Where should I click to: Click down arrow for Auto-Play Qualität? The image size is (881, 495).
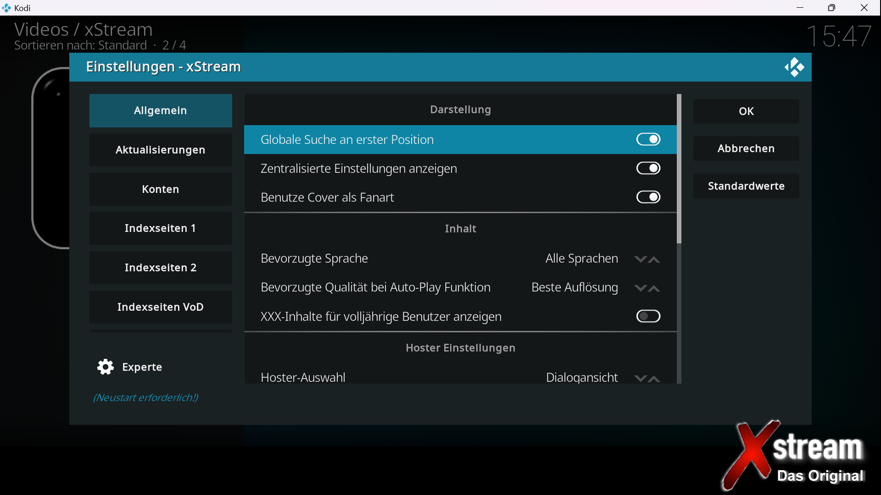point(640,288)
